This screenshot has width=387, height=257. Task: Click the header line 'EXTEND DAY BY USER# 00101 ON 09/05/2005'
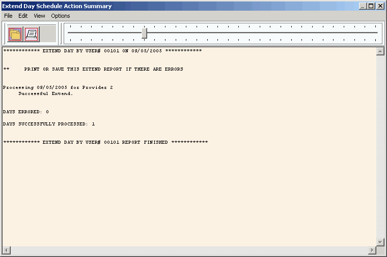[102, 51]
